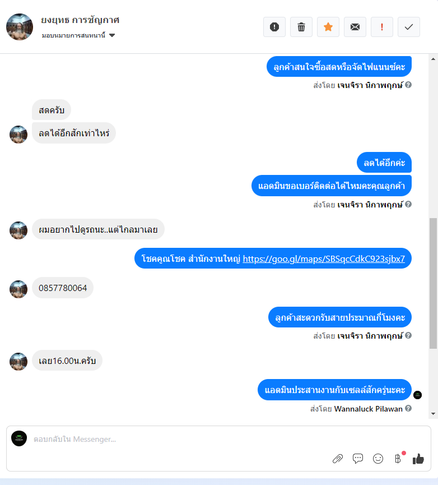Open the มอบหมายการสนทนานี้ assignment dropdown
The image size is (438, 485).
(x=78, y=35)
